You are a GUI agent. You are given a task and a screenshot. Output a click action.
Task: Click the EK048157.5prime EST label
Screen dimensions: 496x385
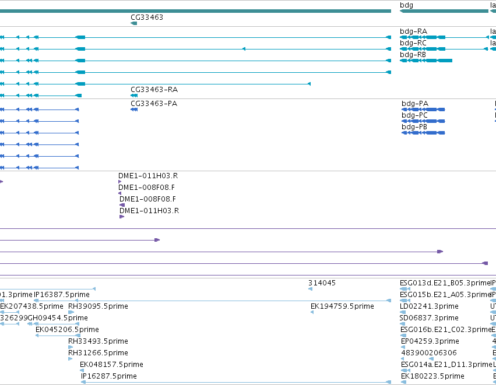[111, 365]
